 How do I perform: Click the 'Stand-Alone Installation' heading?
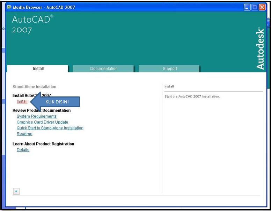pyautogui.click(x=34, y=87)
